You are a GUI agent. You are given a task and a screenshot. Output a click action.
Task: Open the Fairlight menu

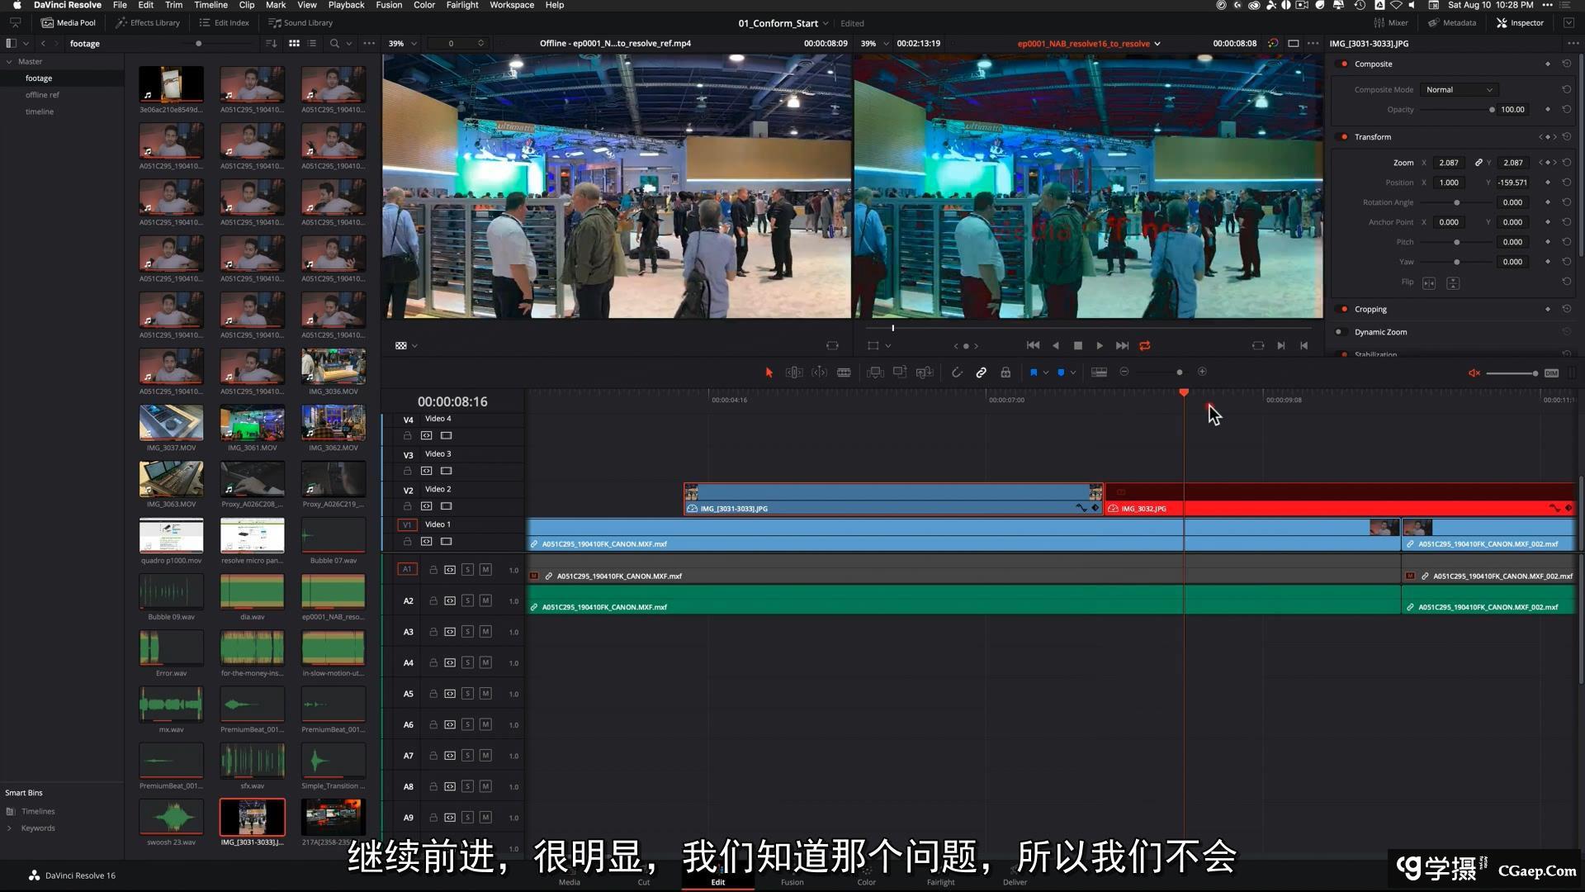click(461, 5)
